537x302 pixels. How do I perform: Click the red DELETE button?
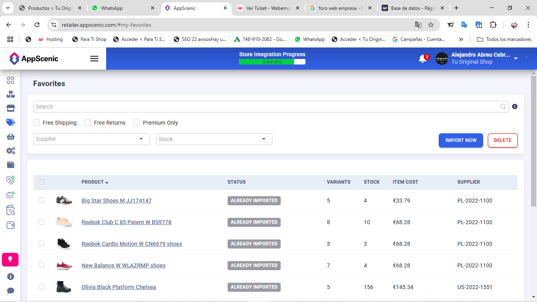point(503,140)
